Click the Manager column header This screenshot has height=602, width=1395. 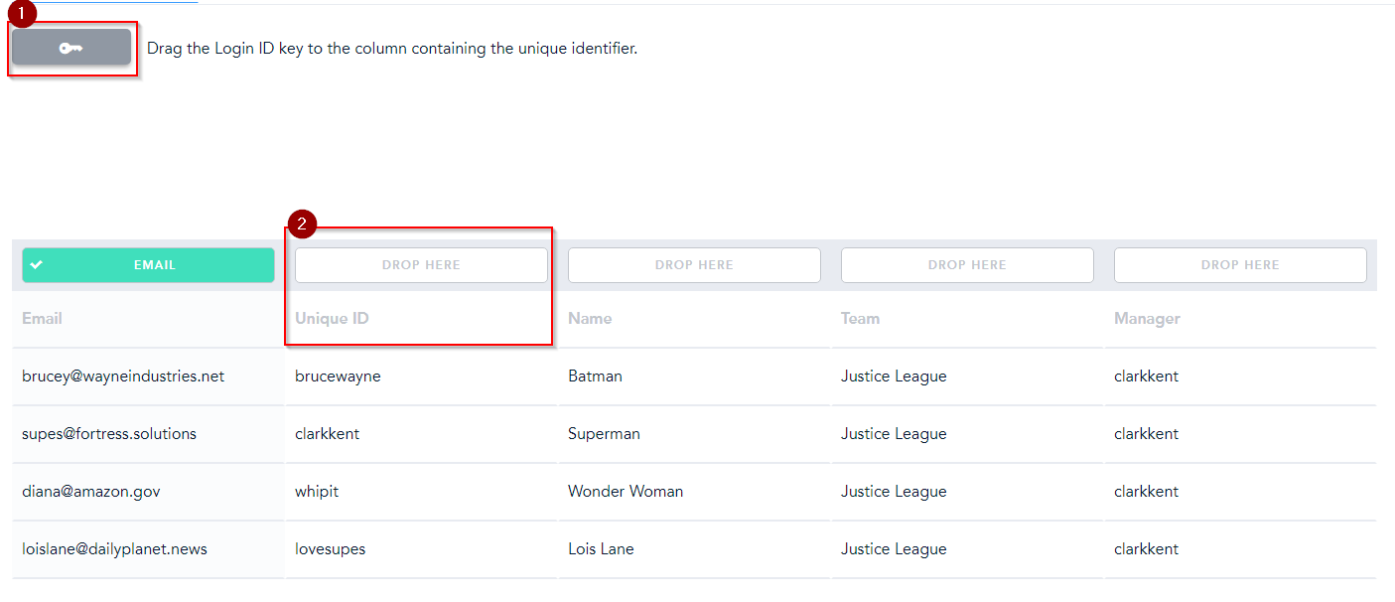[x=1147, y=319]
